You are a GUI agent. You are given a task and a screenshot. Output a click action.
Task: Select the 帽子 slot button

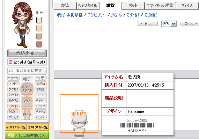point(27,79)
